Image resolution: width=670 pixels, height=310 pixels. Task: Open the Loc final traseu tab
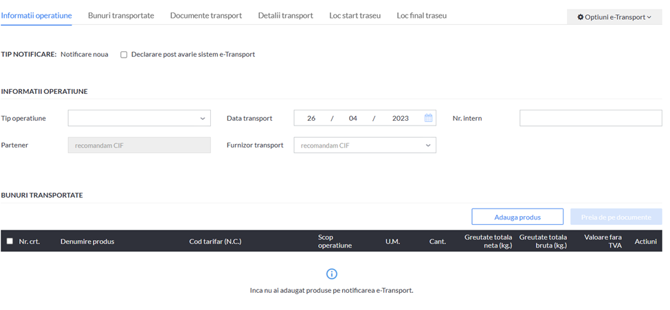[x=422, y=15]
